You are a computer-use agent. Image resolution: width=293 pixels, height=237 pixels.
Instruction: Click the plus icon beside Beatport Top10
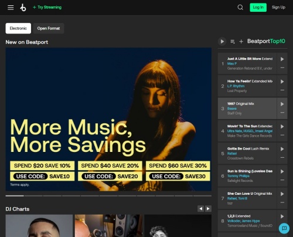pos(241,42)
